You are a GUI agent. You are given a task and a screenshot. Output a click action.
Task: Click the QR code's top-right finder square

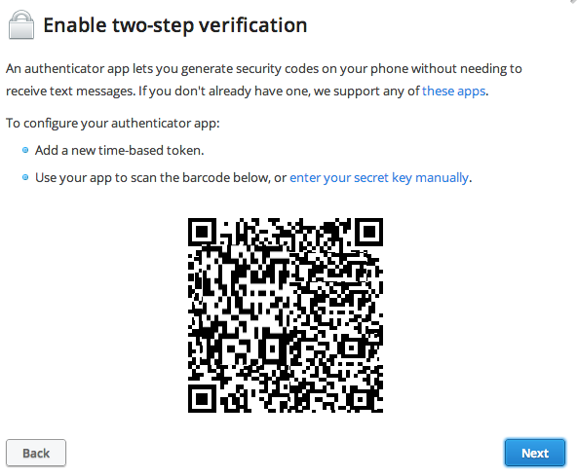click(x=369, y=232)
